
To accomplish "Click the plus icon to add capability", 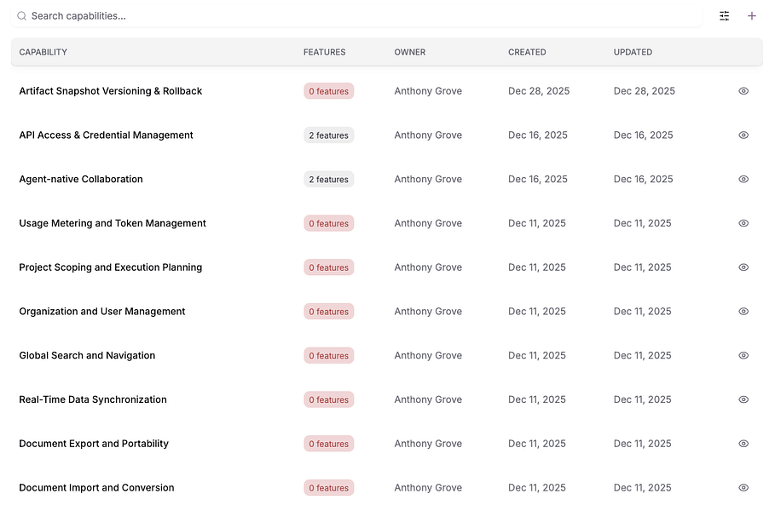I will 751,16.
